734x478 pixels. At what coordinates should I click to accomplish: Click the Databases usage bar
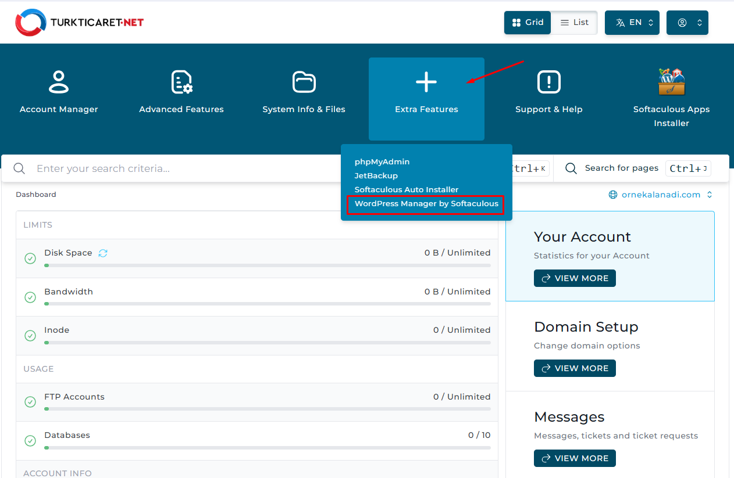[x=268, y=448]
